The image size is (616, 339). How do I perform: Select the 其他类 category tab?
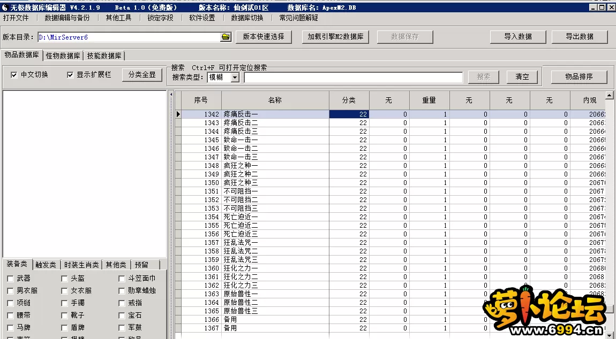pos(116,265)
